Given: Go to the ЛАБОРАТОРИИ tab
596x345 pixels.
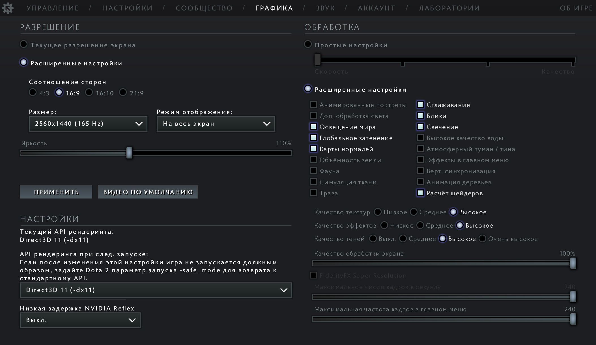Looking at the screenshot, I should [x=449, y=8].
